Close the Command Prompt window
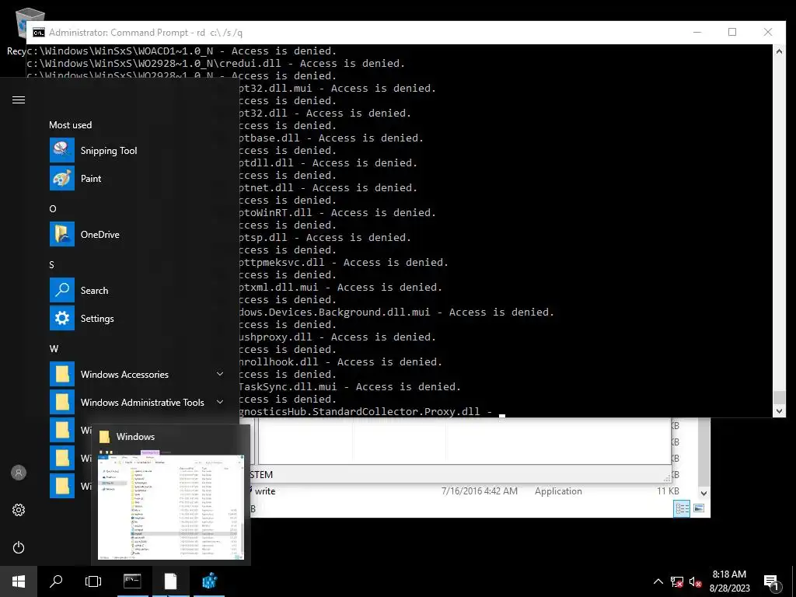 pos(767,32)
